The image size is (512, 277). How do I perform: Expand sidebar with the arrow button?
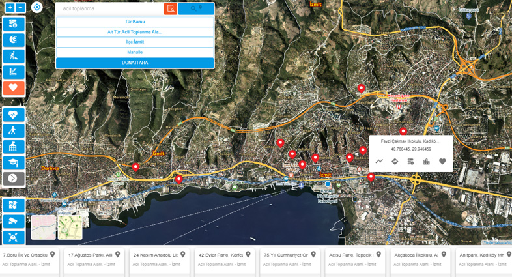[x=14, y=179]
